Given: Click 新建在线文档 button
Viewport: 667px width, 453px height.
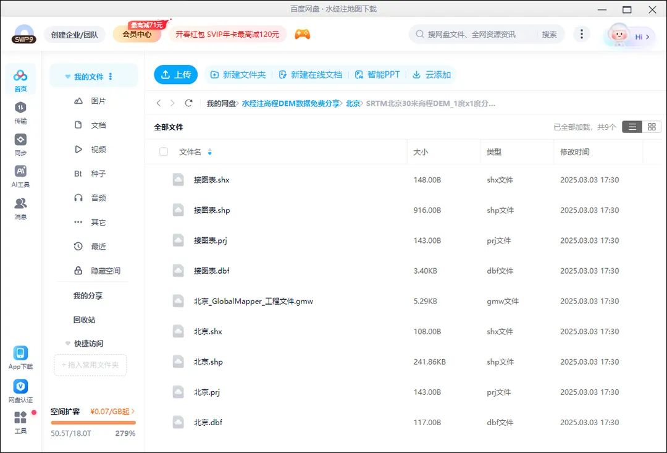Looking at the screenshot, I should [311, 75].
